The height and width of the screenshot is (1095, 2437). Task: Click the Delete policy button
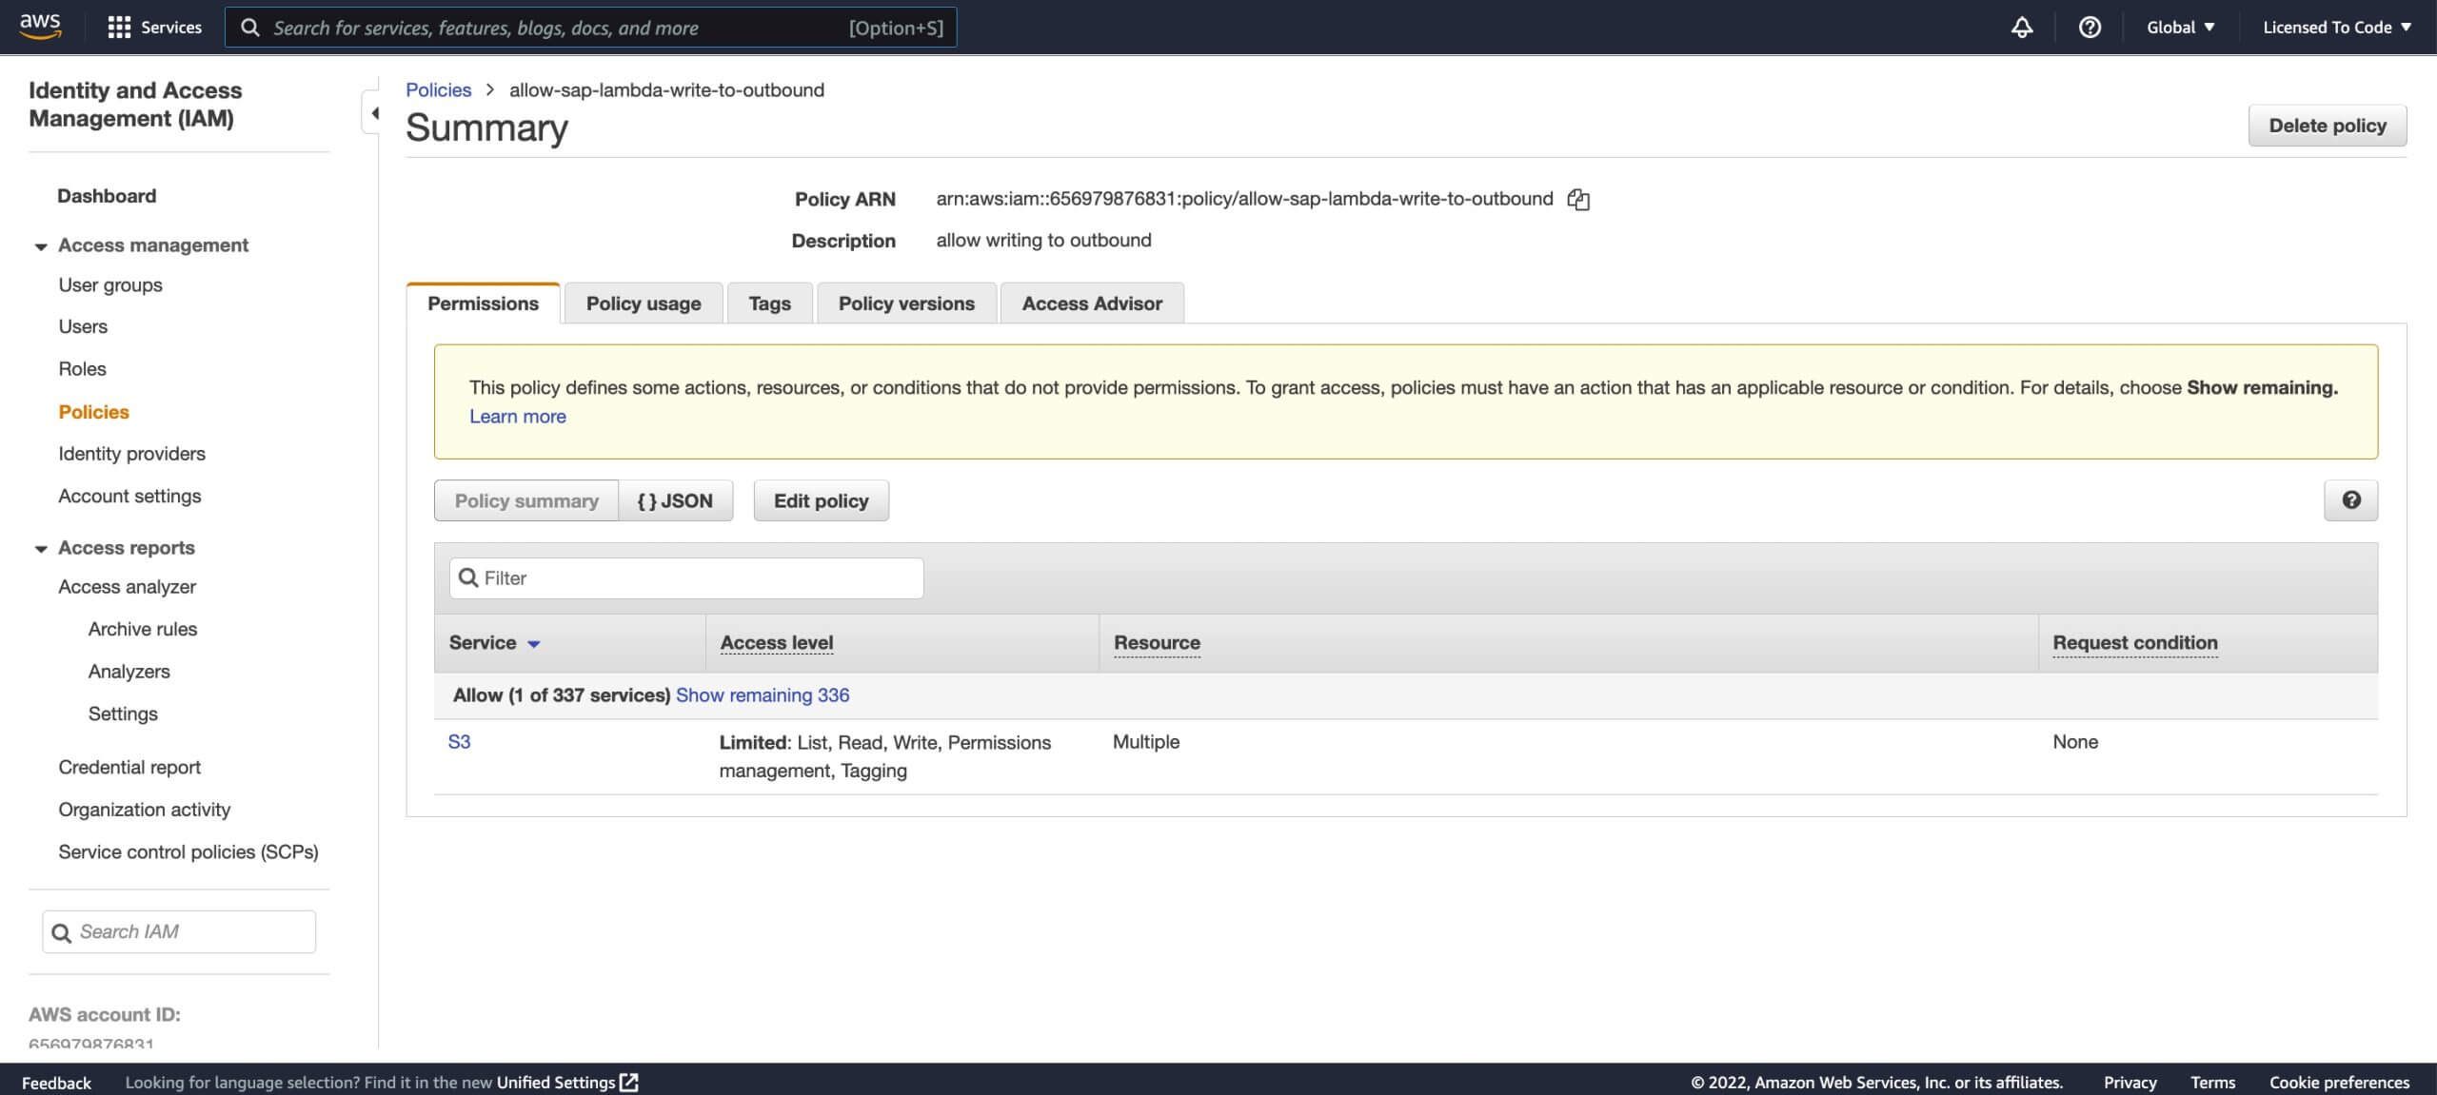(2328, 126)
